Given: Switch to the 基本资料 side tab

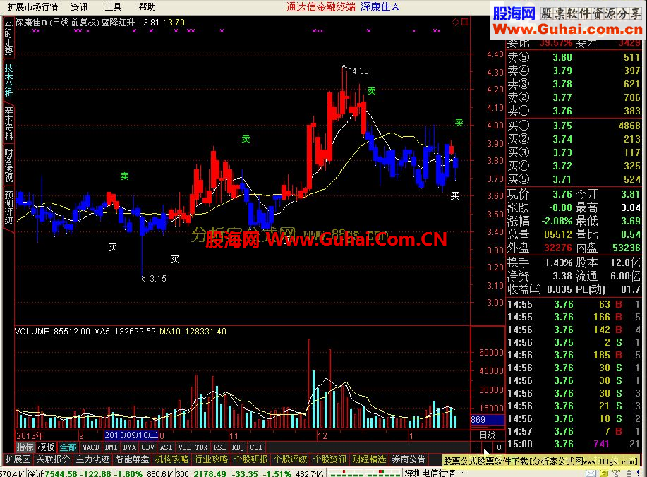Looking at the screenshot, I should coord(8,123).
